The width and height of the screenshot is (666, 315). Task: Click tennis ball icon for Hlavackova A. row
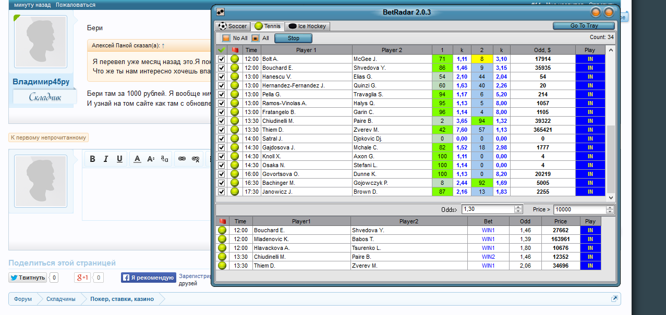pos(223,248)
